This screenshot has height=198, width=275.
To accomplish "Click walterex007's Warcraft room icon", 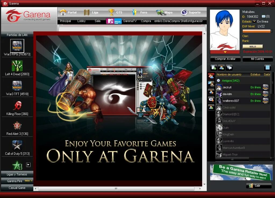I will [x=265, y=101].
